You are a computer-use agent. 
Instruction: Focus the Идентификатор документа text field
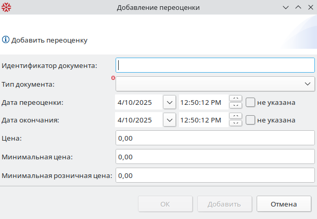(x=215, y=65)
